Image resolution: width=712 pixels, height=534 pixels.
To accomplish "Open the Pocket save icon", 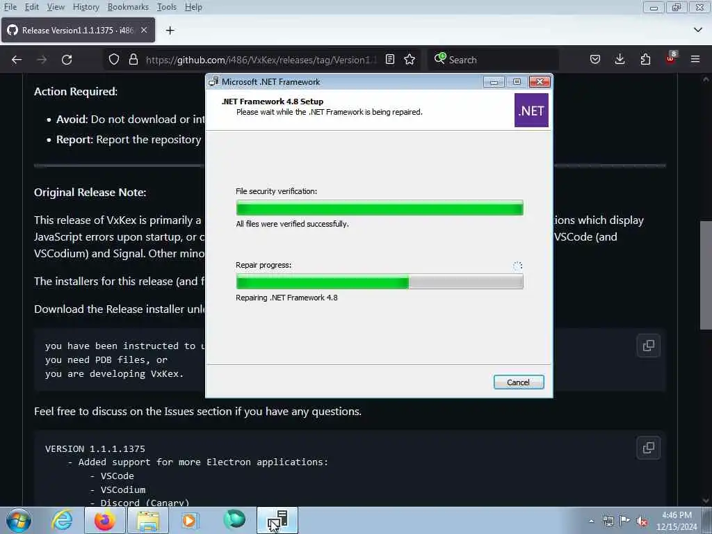I will (x=595, y=60).
